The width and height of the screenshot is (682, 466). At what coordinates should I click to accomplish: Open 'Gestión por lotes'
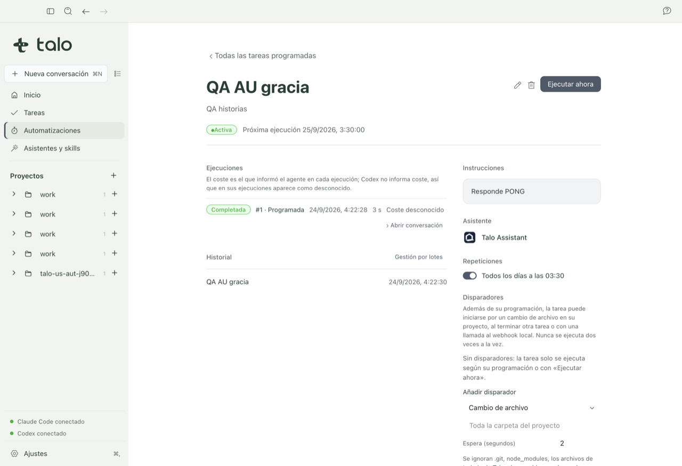(419, 257)
